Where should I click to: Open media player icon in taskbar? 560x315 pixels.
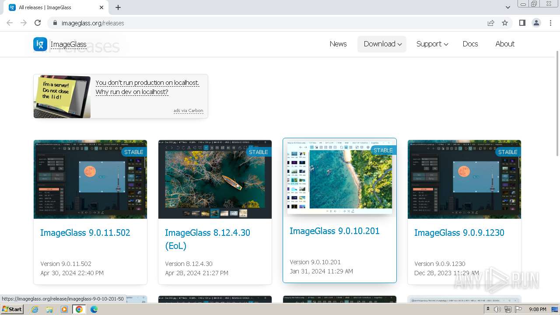point(64,309)
